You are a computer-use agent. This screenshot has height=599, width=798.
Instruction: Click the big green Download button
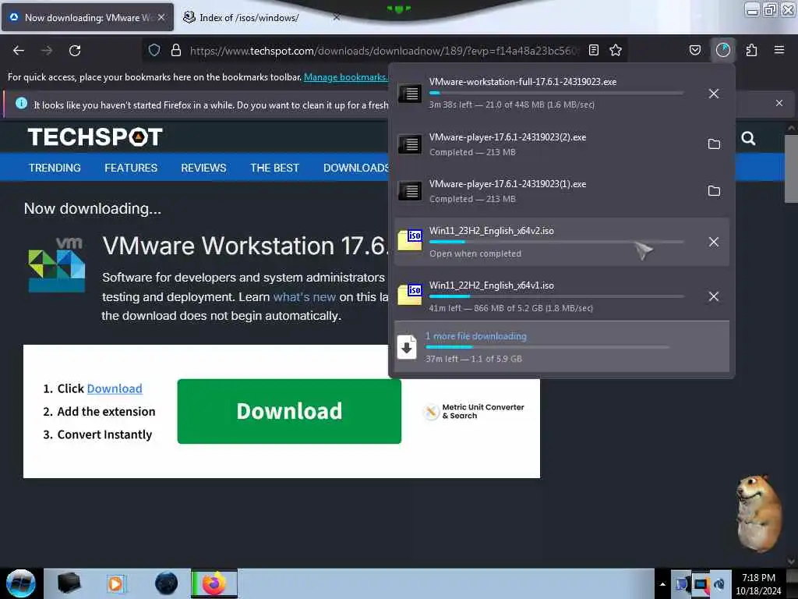[289, 411]
